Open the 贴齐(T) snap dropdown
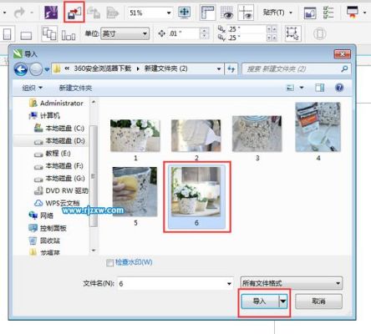Screen dimensions: 371x334 pyautogui.click(x=277, y=13)
